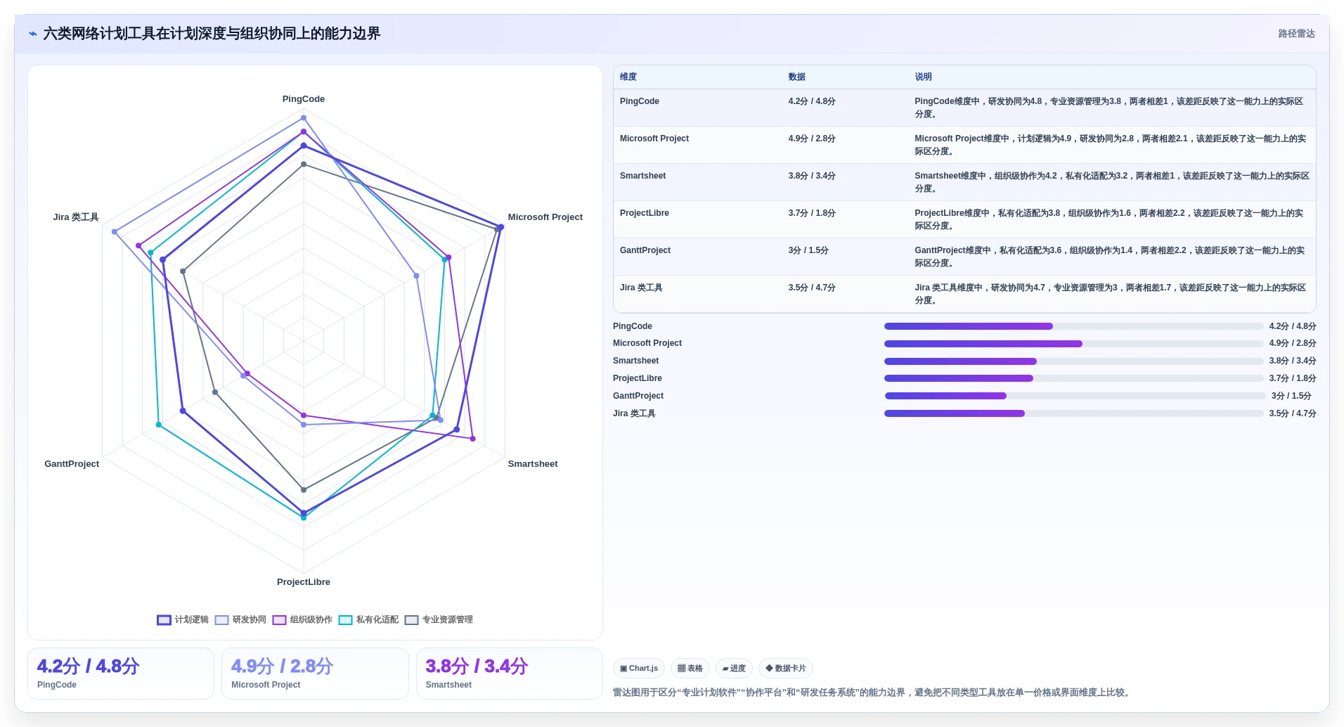Click the Smartsheet progress bar
The width and height of the screenshot is (1344, 727).
click(1073, 361)
